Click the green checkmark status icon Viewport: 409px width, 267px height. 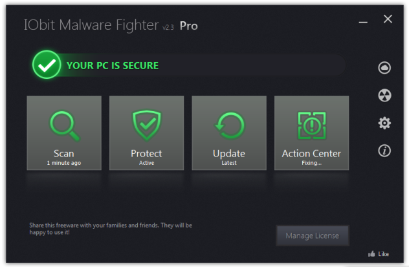pyautogui.click(x=46, y=65)
